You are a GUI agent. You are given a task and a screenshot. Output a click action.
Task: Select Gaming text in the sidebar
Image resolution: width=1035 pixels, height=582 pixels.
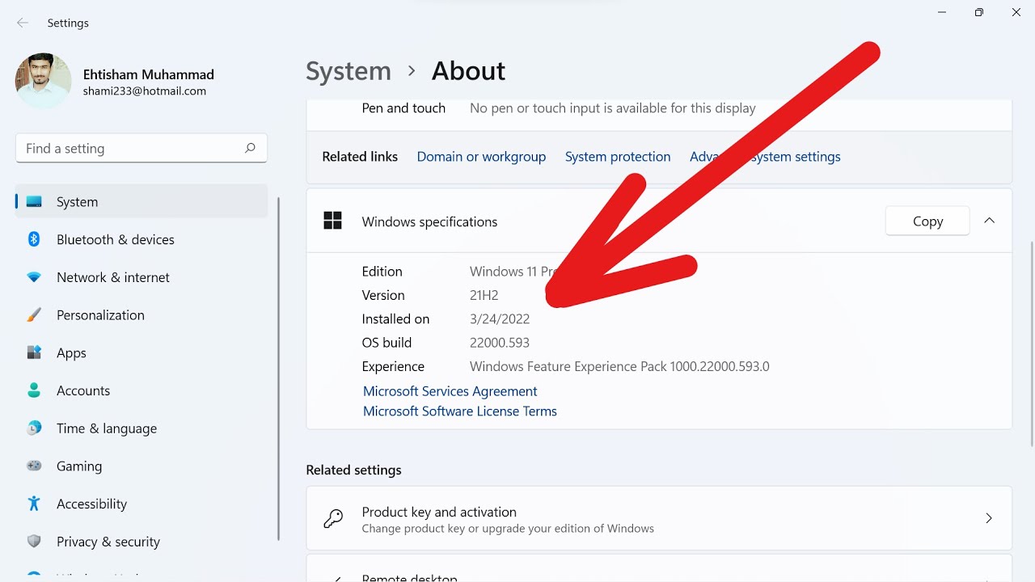[x=79, y=466]
